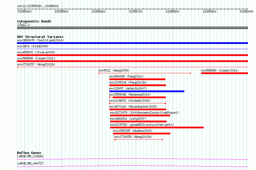Viewport: 256px width, 170px height.
Task: Select the red esv3670163 variant bar
Action: (x=138, y=109)
